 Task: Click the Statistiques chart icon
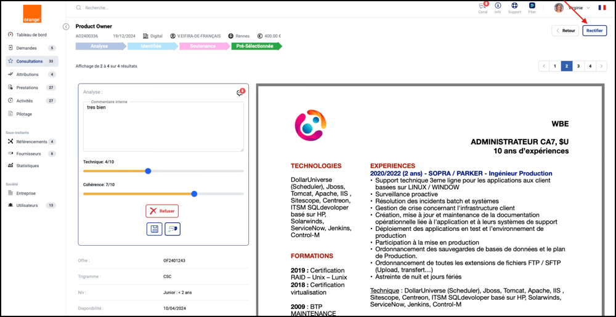10,166
